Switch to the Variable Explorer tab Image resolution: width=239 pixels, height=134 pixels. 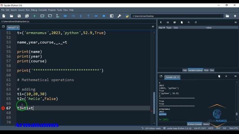[x=195, y=70]
